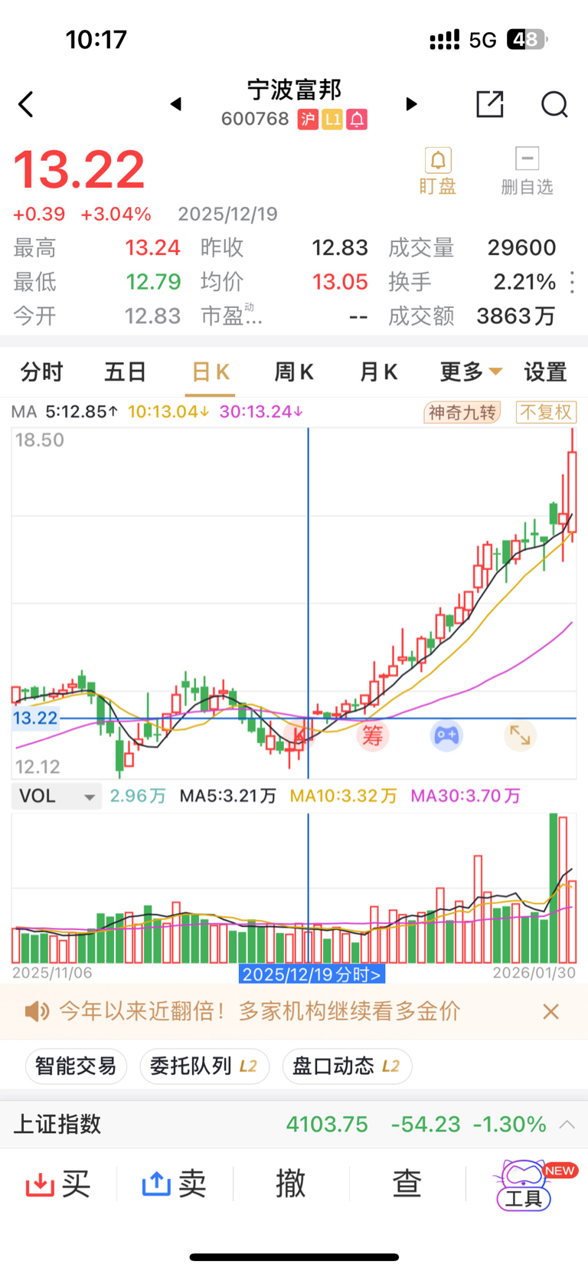Image resolution: width=588 pixels, height=1274 pixels.
Task: Tap the 5G signal status indicator
Action: tap(482, 40)
